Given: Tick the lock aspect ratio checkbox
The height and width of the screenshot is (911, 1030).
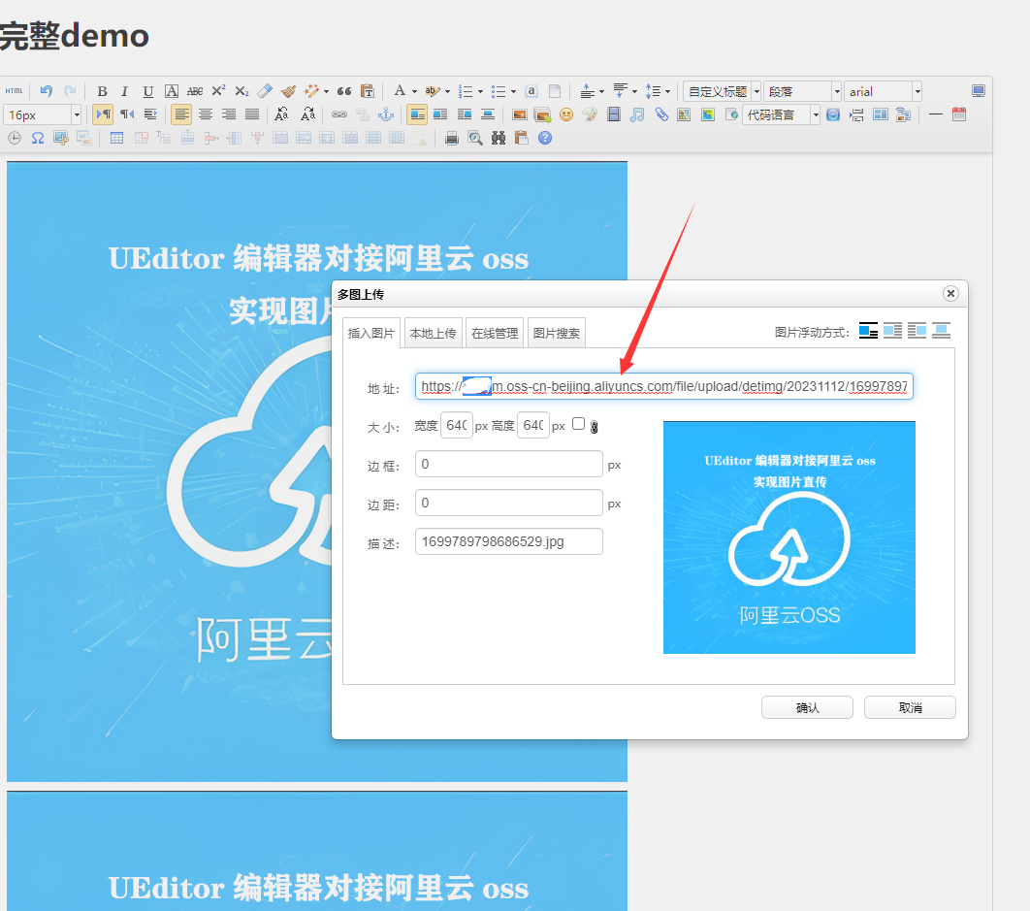Looking at the screenshot, I should tap(579, 424).
